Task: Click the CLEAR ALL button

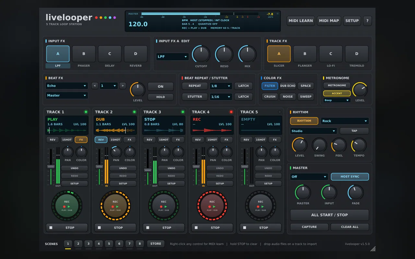Action: coord(350,227)
